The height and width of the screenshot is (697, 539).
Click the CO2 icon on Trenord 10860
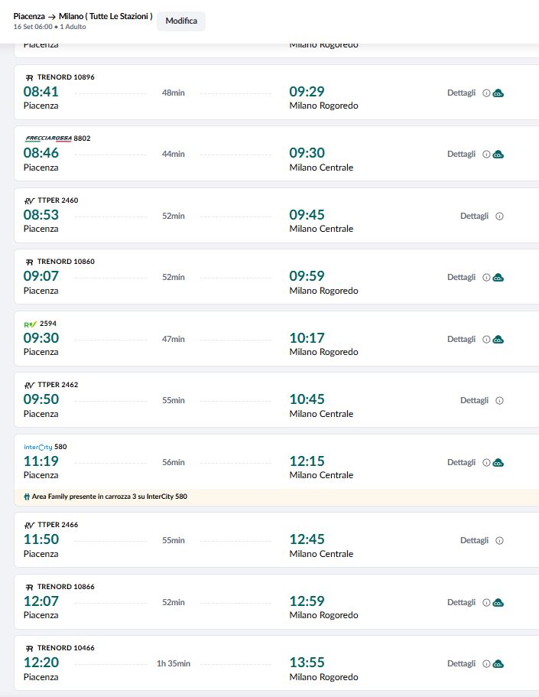pyautogui.click(x=498, y=278)
